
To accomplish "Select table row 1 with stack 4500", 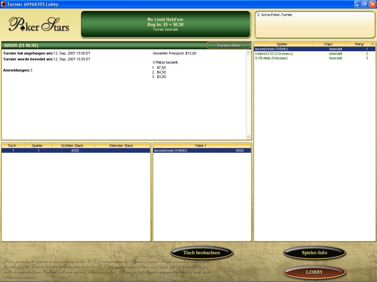I will click(x=76, y=150).
